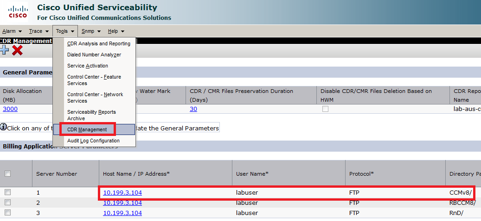Click labuser in server 3 row
The image size is (481, 221).
247,213
